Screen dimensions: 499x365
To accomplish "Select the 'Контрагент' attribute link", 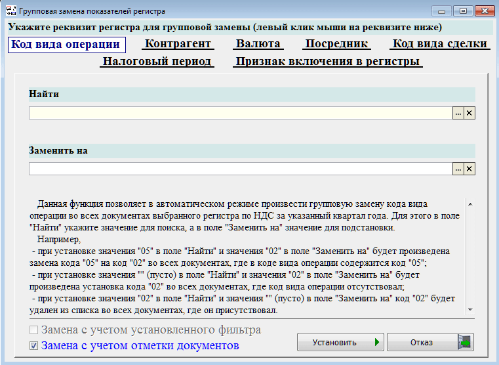I will click(178, 44).
